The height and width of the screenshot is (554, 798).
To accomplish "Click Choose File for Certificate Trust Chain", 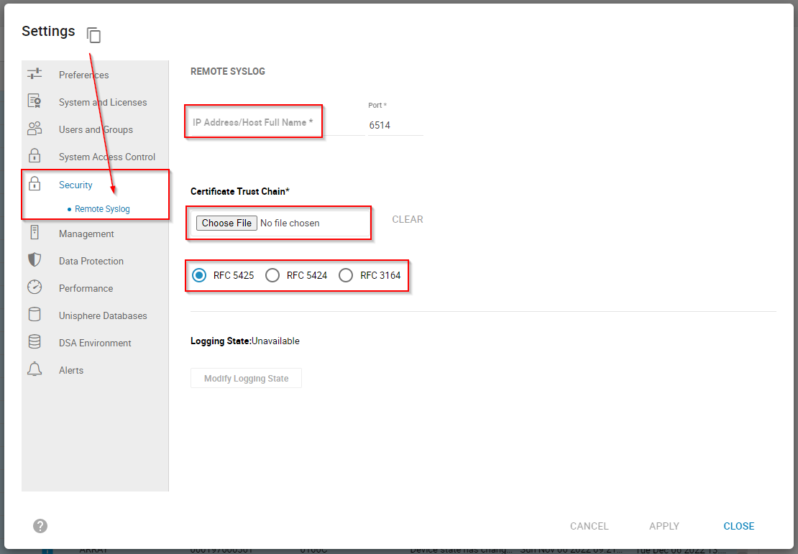I will pos(226,223).
